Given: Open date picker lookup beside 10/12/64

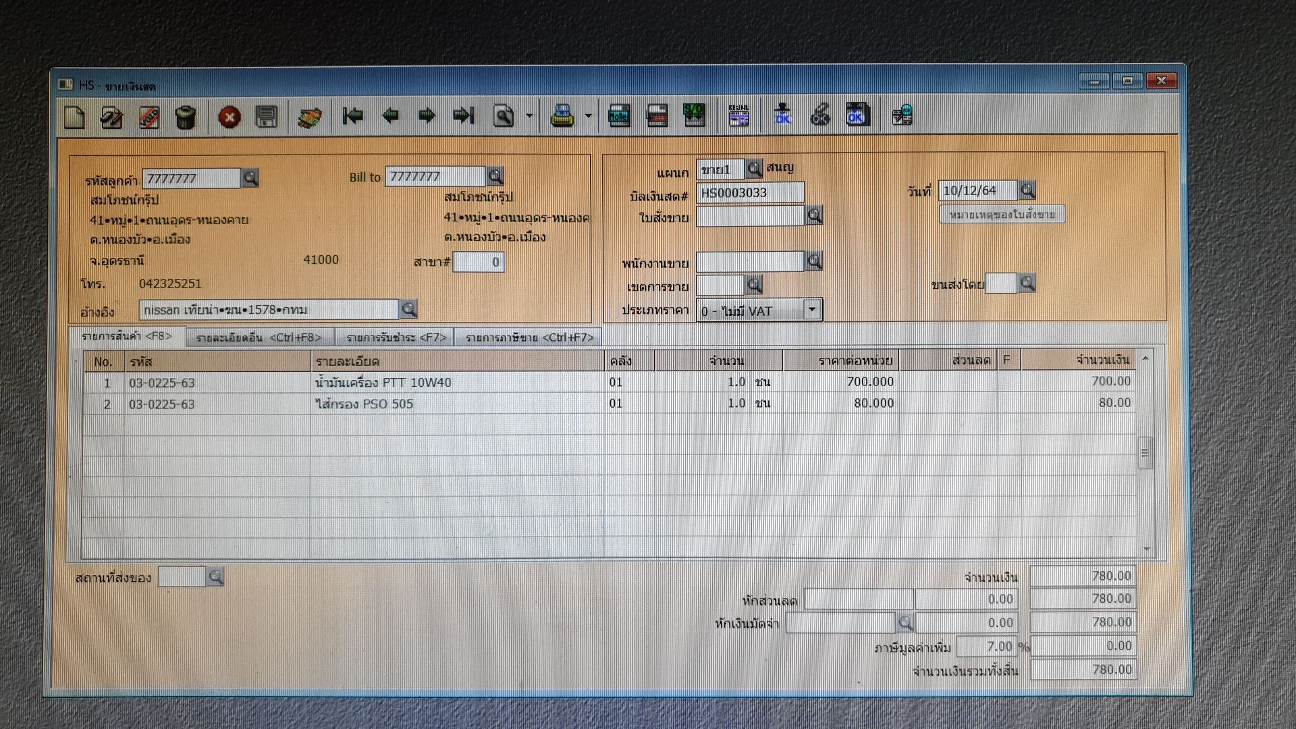Looking at the screenshot, I should 1027,190.
